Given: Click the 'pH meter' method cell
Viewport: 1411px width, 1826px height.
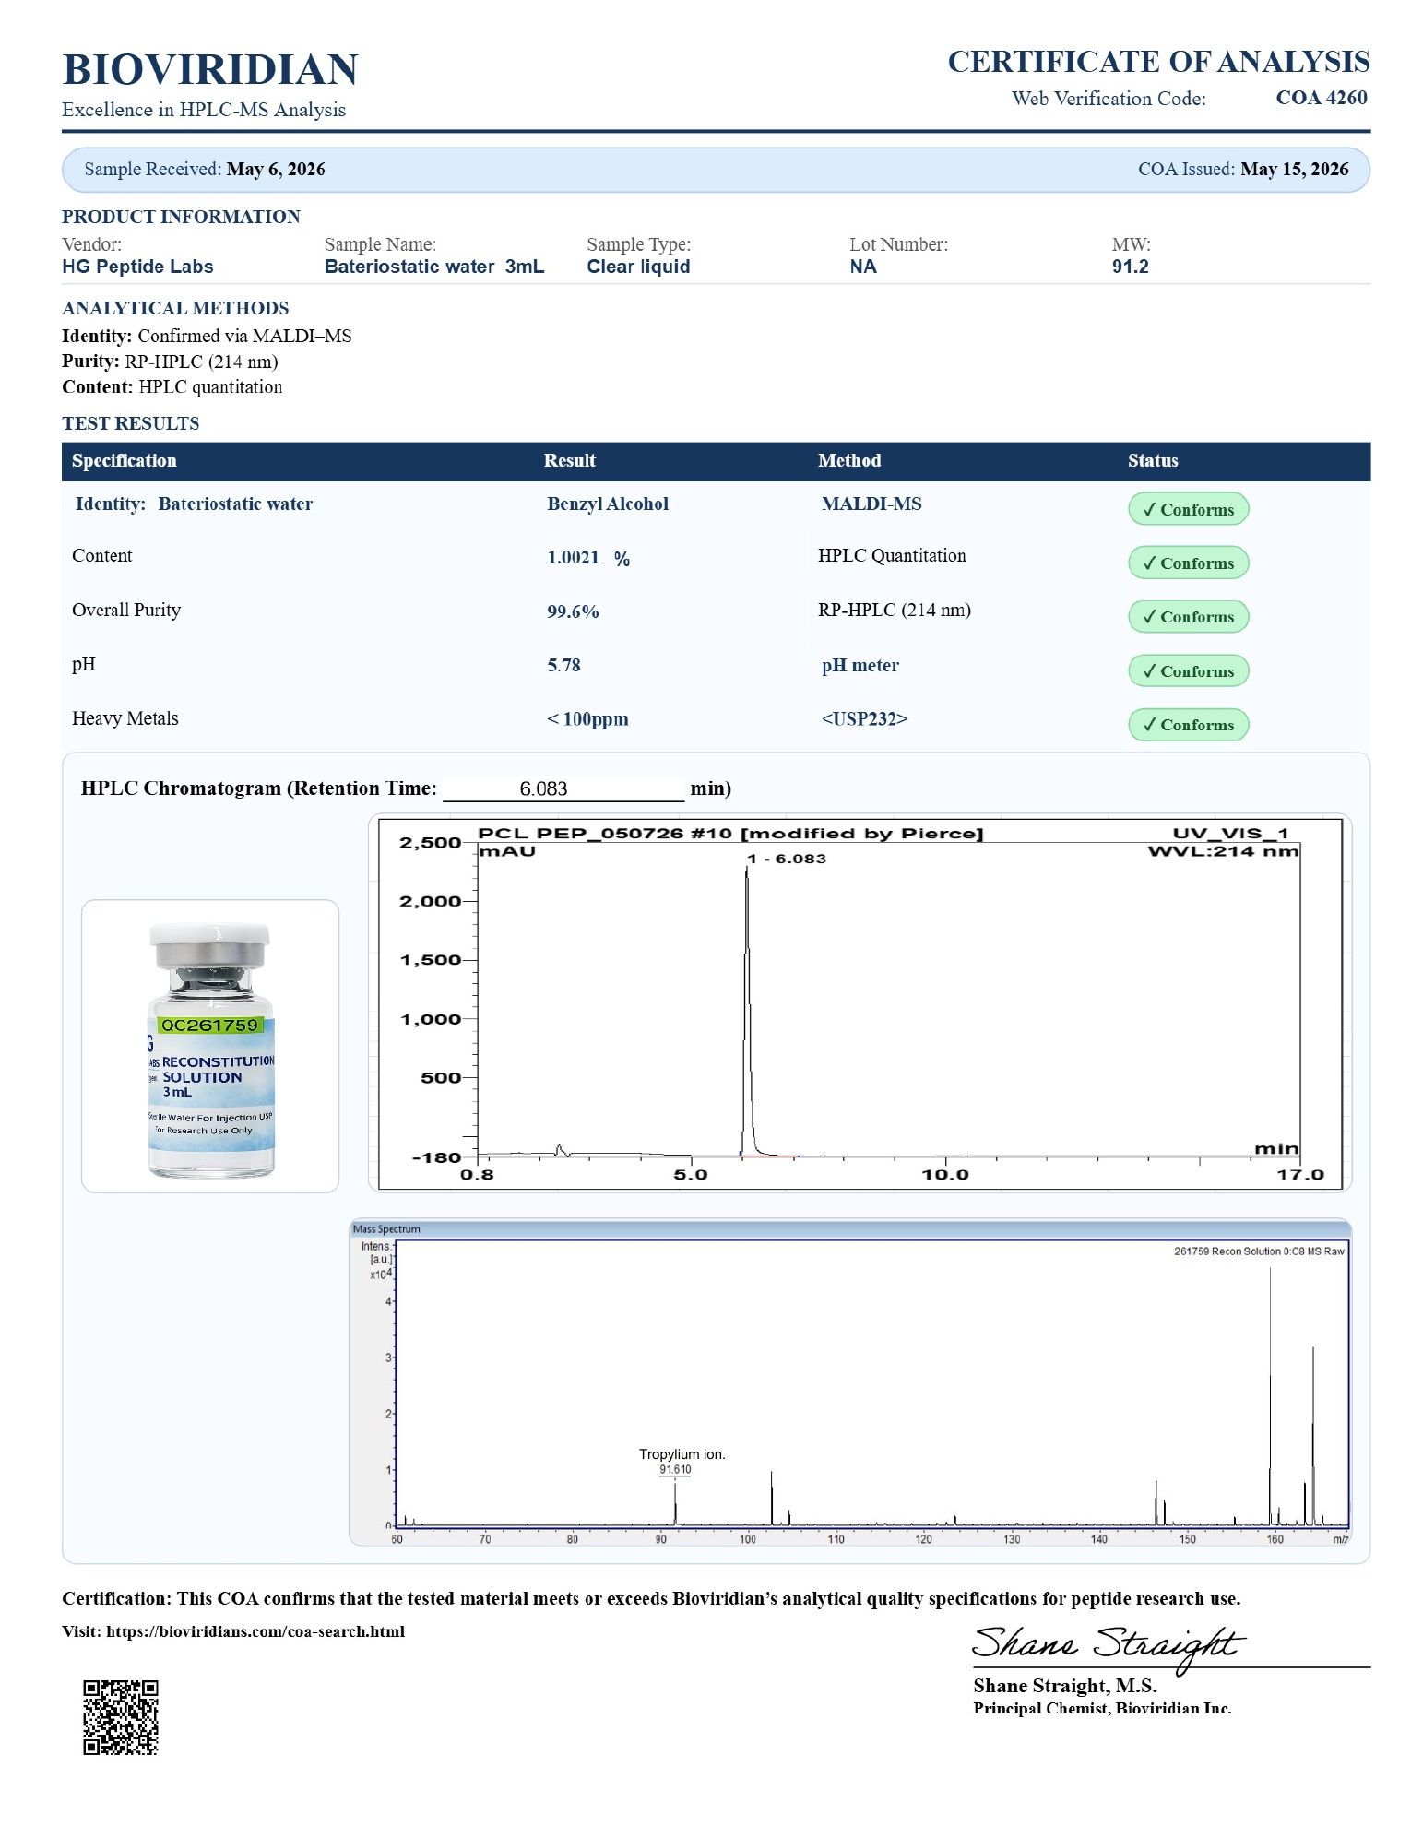Looking at the screenshot, I should pos(860,666).
